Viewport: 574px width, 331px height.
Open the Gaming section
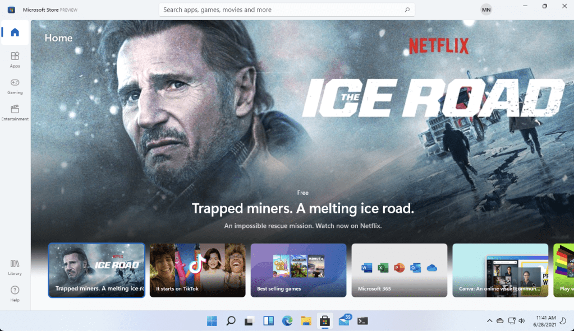tap(15, 86)
